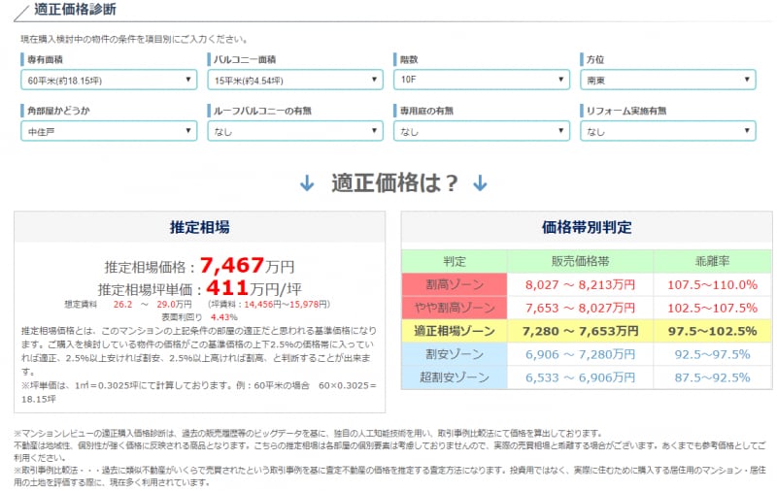This screenshot has height=491, width=777.
Task: Open the 角部屋かどうか dropdown showing 中住戸
Action: 109,131
